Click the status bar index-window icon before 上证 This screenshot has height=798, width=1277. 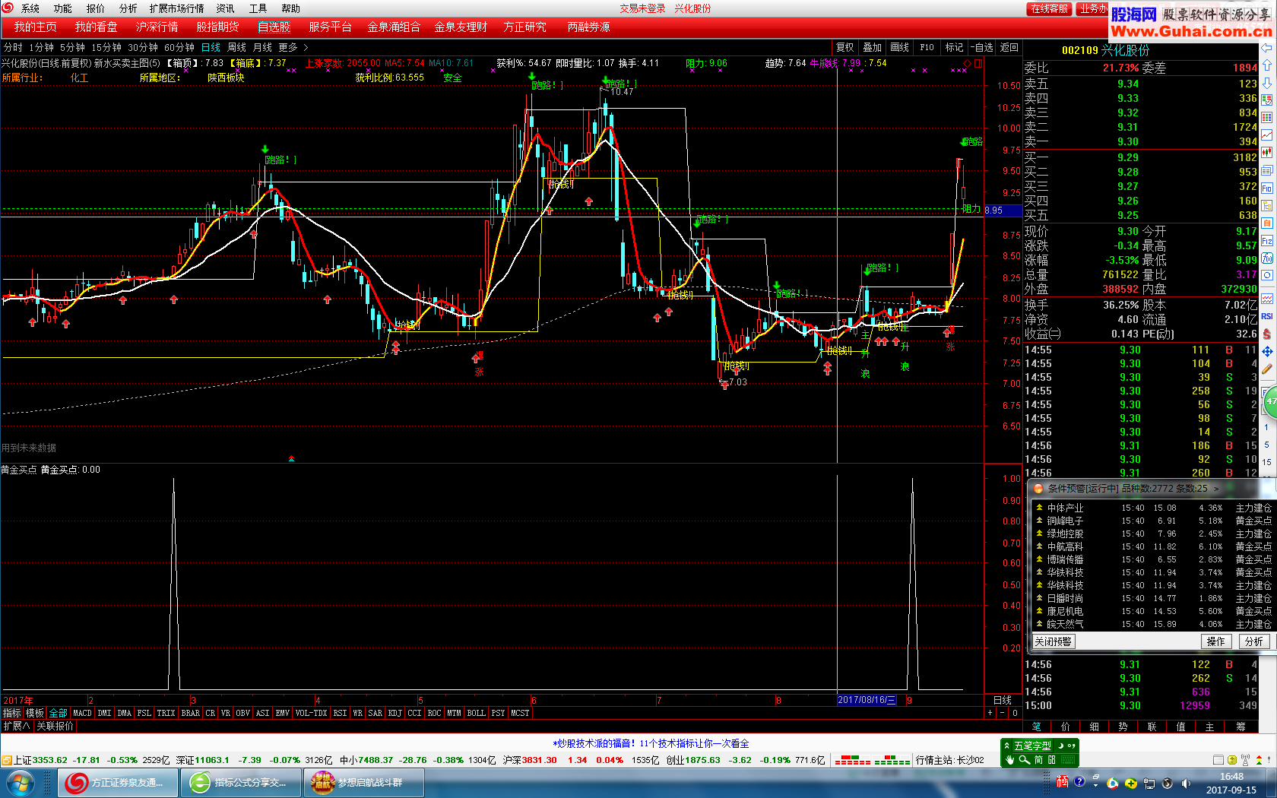click(x=7, y=760)
